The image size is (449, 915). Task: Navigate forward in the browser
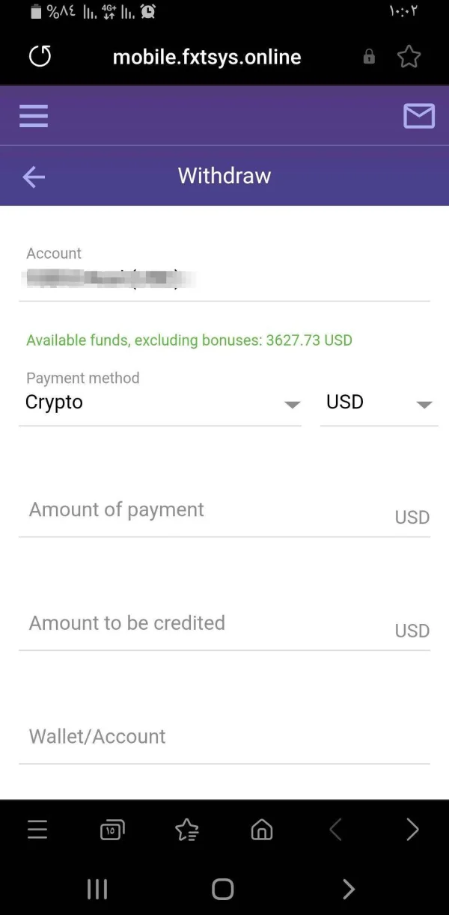(412, 829)
